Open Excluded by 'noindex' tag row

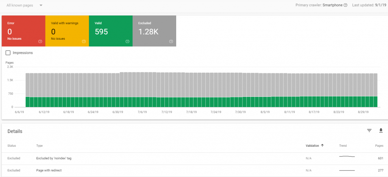point(54,158)
